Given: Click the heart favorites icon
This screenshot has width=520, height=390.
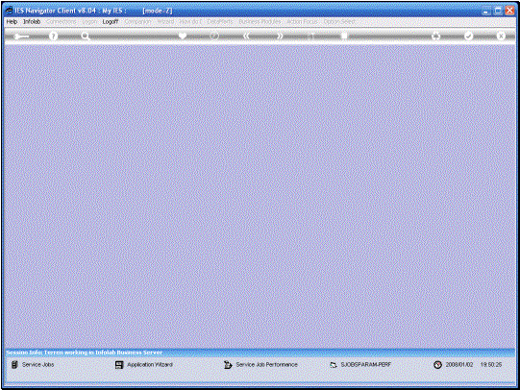Looking at the screenshot, I should pyautogui.click(x=183, y=36).
